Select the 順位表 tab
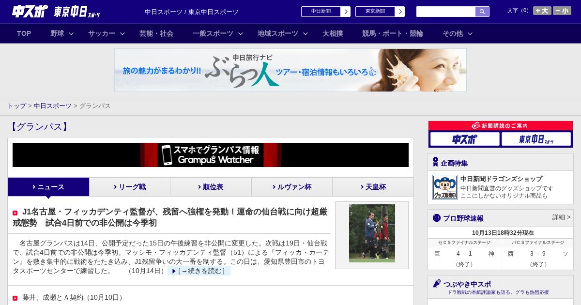 pos(211,187)
